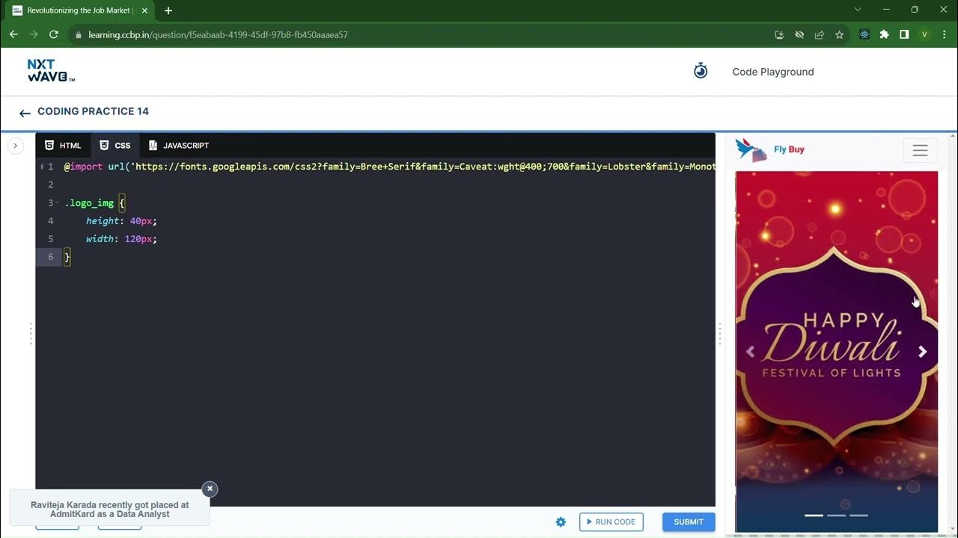
Task: Switch to the JAVASCRIPT editor tab
Action: click(178, 145)
